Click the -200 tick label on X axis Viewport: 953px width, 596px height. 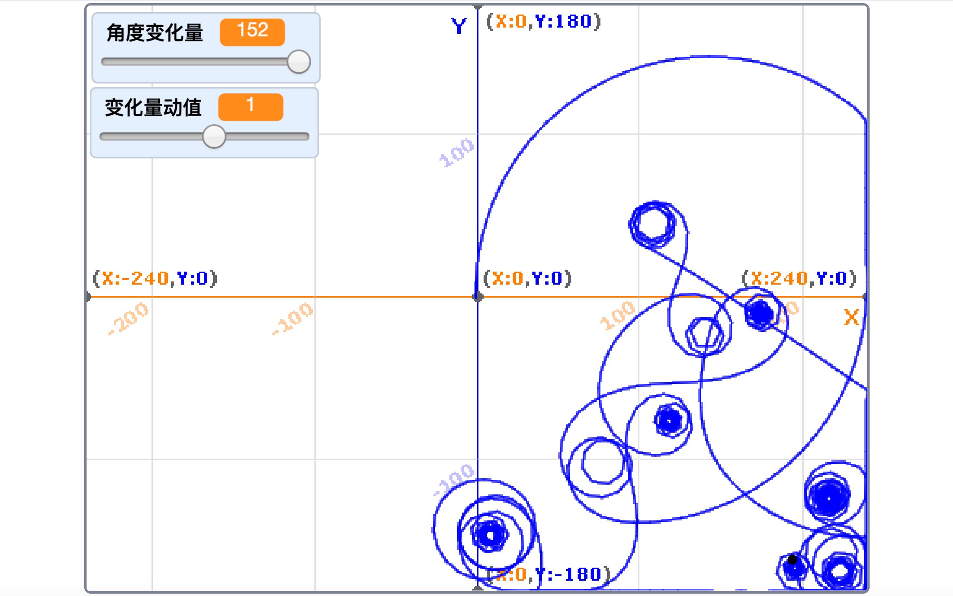pyautogui.click(x=129, y=318)
